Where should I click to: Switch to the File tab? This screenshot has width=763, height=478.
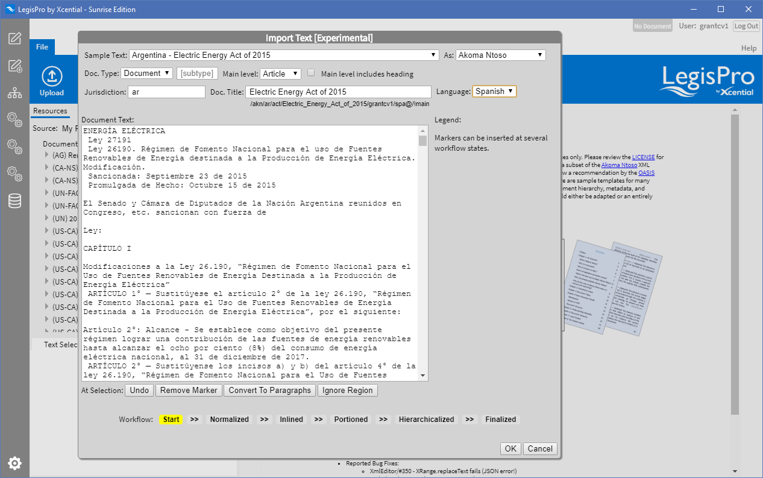[x=42, y=47]
